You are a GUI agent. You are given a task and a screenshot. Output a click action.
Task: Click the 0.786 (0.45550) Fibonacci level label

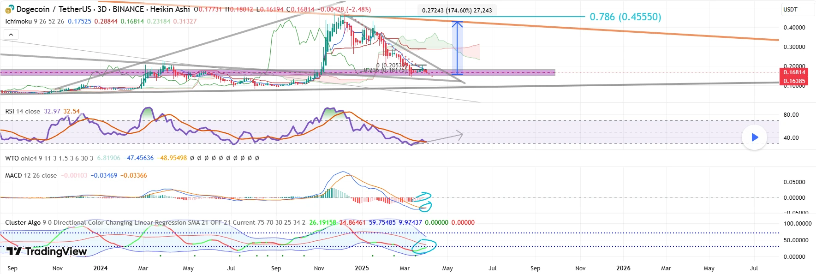pos(625,17)
